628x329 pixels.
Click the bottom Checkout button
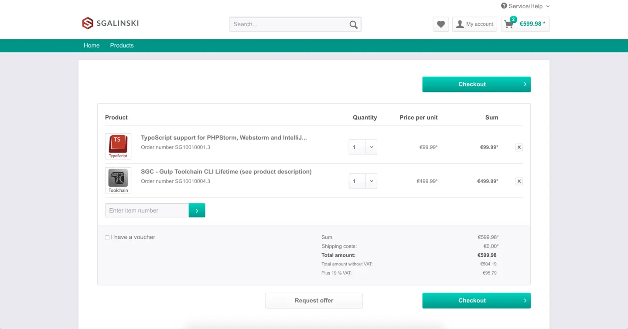tap(476, 301)
